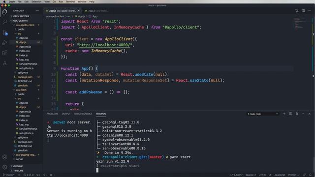The image size is (315, 177).
Task: Open the Help menu
Action: point(92,1)
